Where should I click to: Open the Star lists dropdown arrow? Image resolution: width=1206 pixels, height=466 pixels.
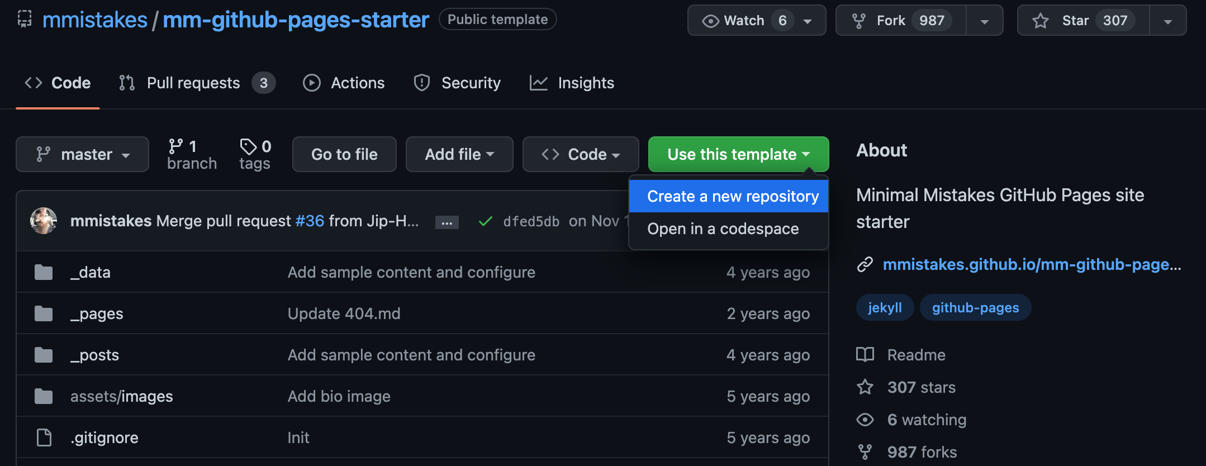(1167, 21)
